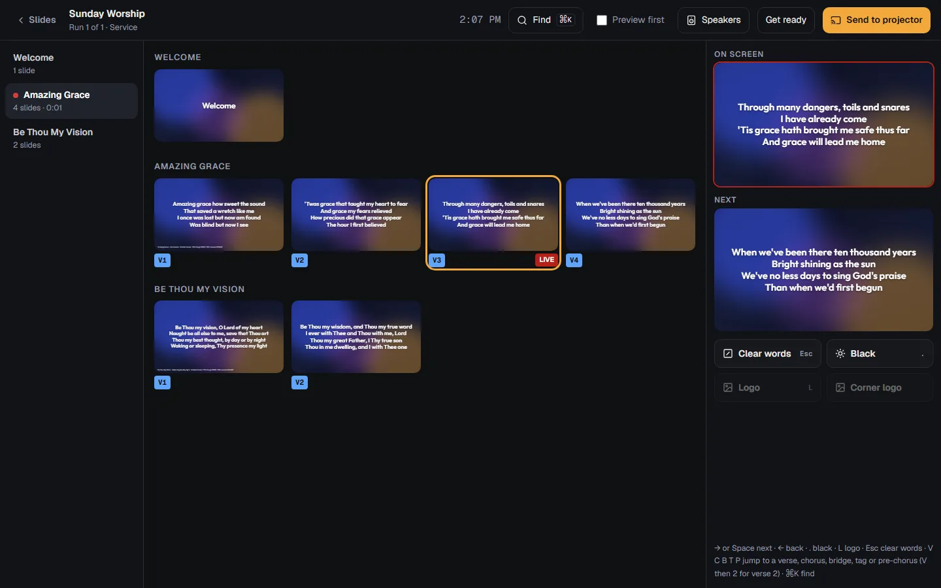This screenshot has height=588, width=941.
Task: Click the V2 tag under Be Thou My Vision
Action: click(300, 382)
